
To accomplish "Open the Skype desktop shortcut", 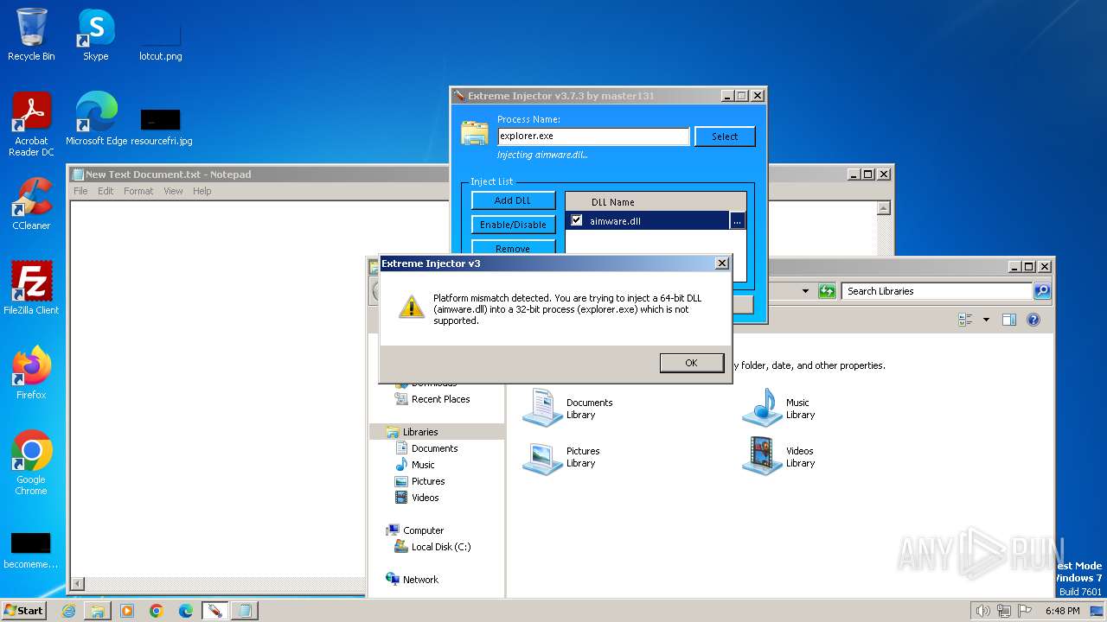I will click(x=96, y=35).
